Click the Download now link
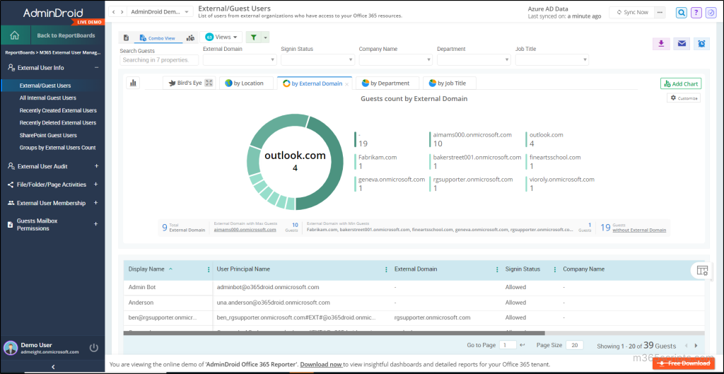 (321, 364)
